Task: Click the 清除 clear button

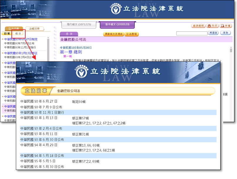Action: pos(226,33)
